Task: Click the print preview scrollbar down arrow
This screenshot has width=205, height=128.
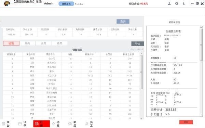Action: click(x=201, y=115)
